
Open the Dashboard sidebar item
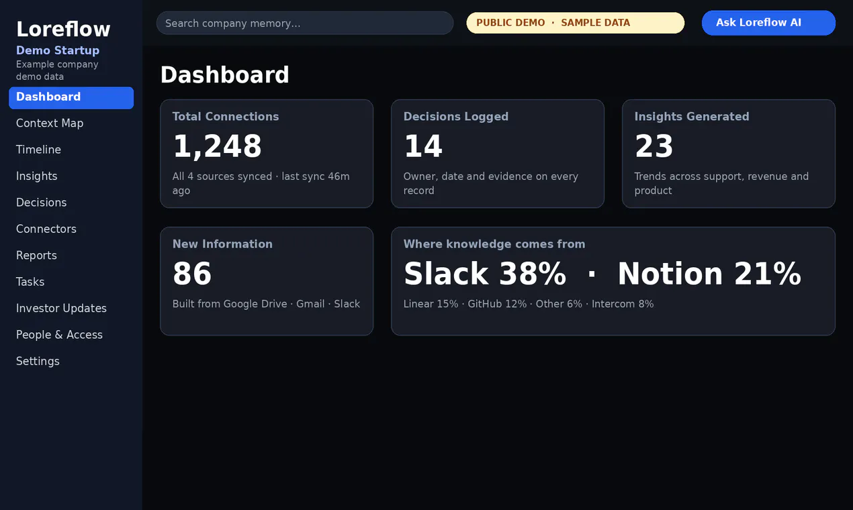tap(71, 97)
